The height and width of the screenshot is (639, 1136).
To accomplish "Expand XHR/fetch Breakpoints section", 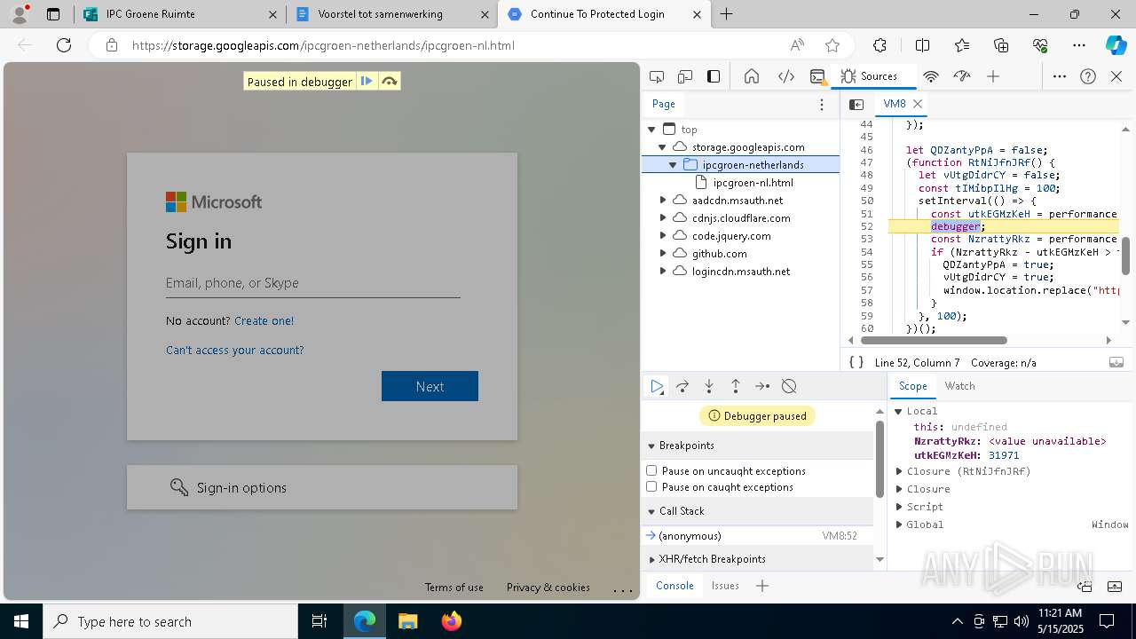I will tap(651, 559).
